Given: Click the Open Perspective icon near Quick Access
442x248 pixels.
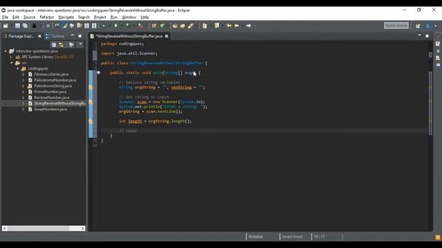Looking at the screenshot, I should pos(418,25).
